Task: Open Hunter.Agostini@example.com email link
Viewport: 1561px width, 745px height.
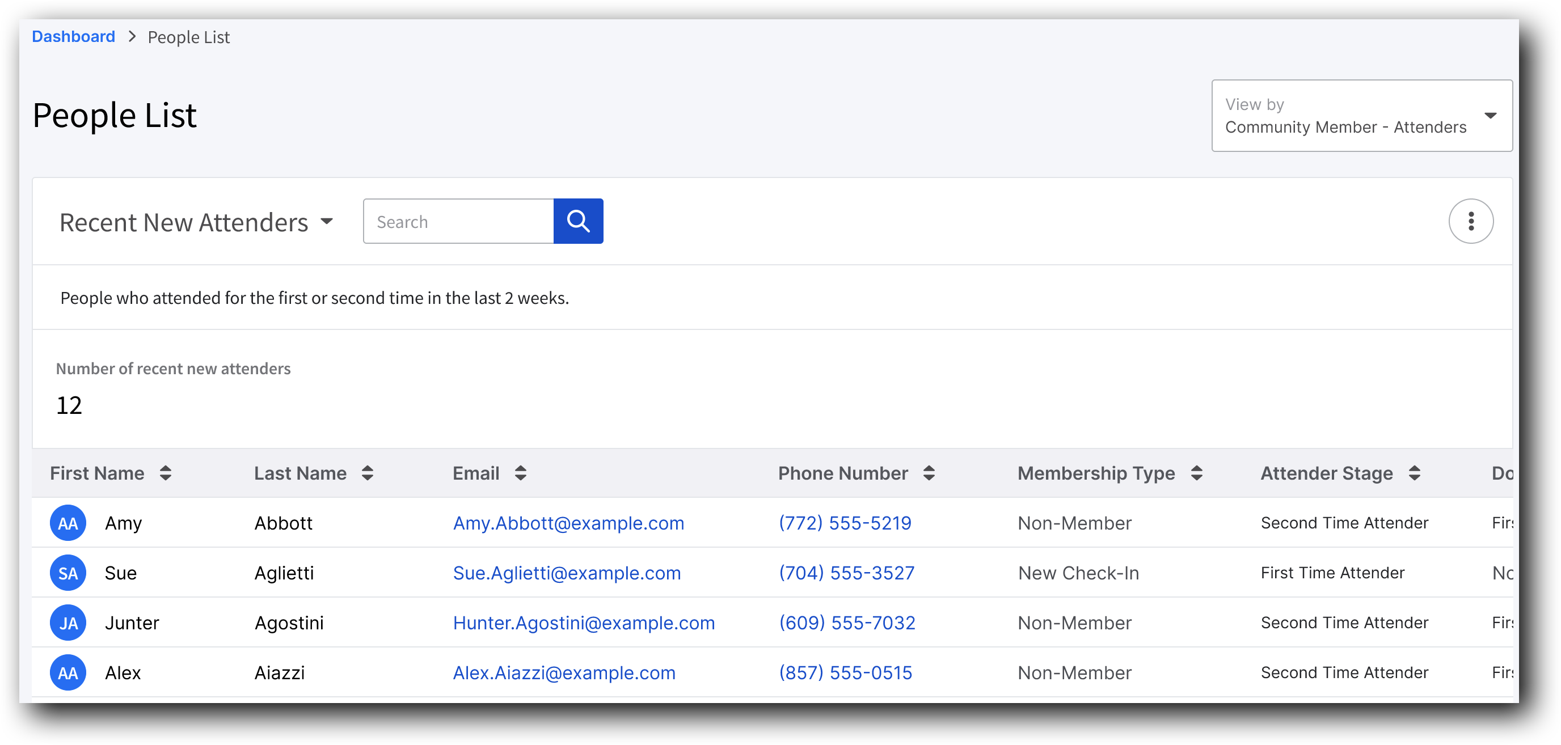Action: [584, 622]
